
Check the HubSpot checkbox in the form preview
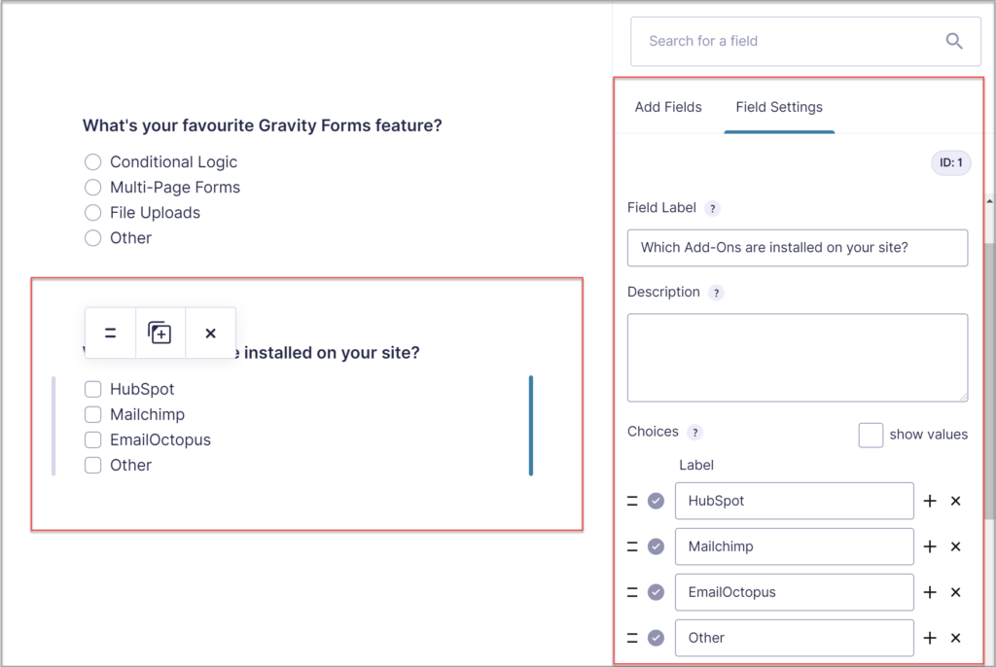[x=92, y=388]
